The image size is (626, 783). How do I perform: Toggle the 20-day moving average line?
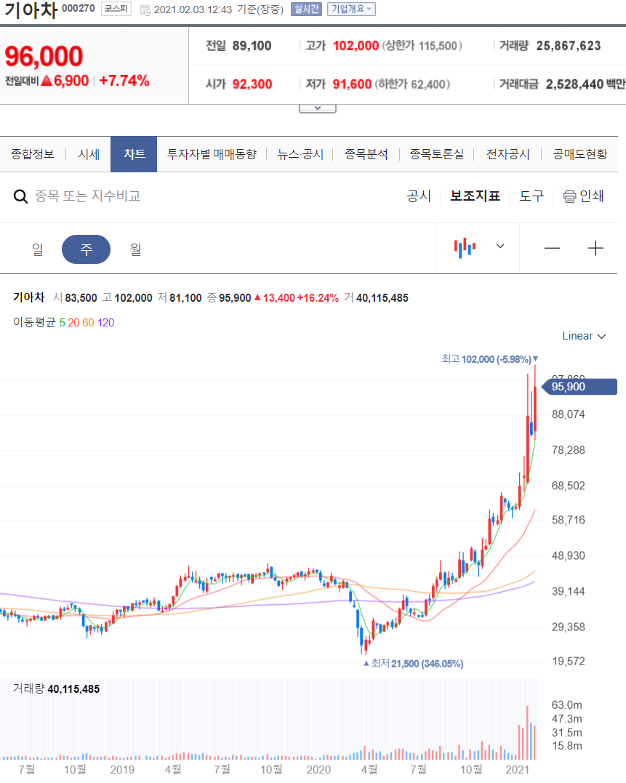pyautogui.click(x=74, y=323)
